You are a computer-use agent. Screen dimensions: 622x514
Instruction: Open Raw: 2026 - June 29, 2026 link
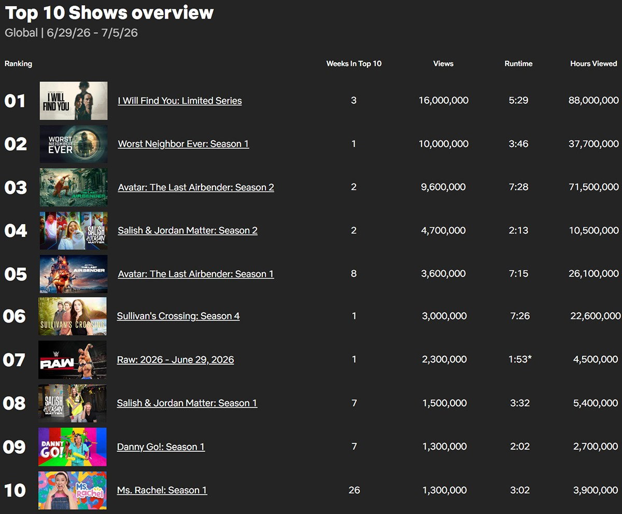[x=175, y=359]
